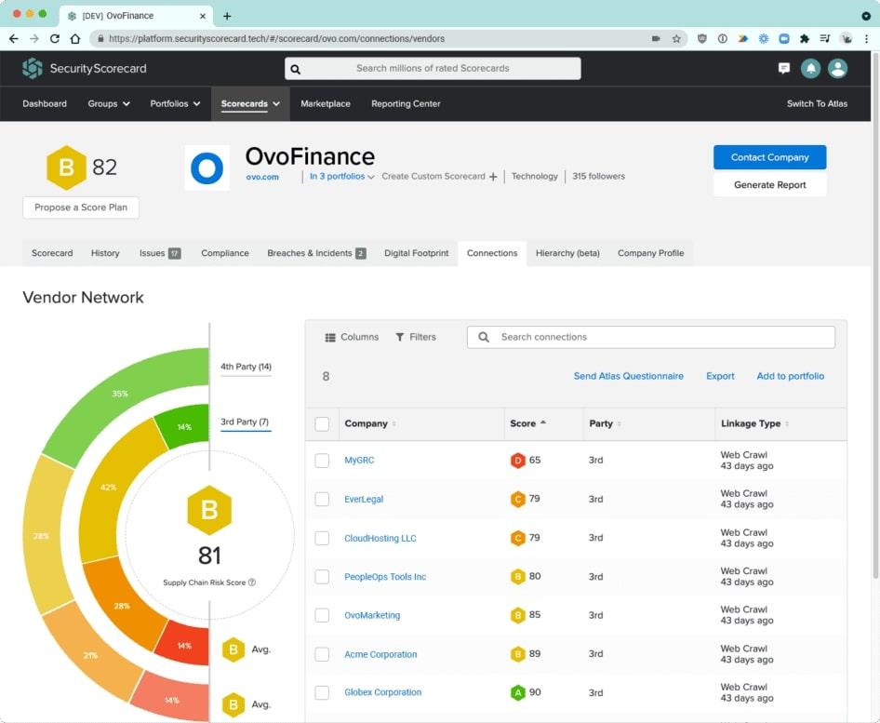
Task: Go to browser home page
Action: click(x=75, y=39)
